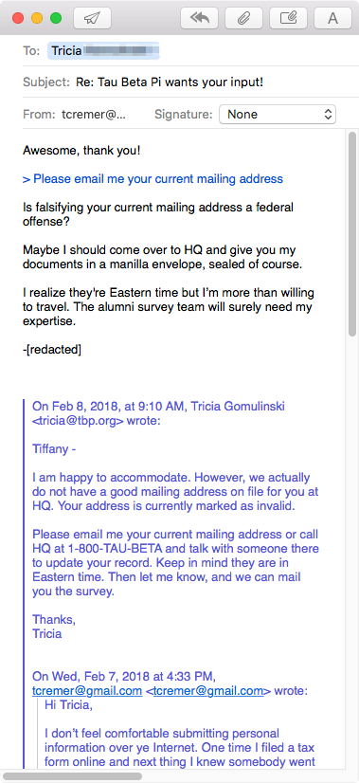The height and width of the screenshot is (783, 359).
Task: Open the markup attachment toolbar icon
Action: click(x=288, y=18)
